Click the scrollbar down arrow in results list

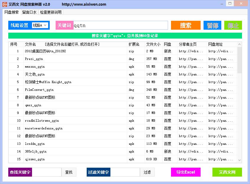pyautogui.click(x=239, y=160)
